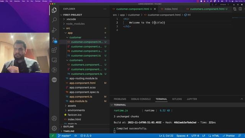Screen dimensions: 245x138
Task: Collapse the FIRST-PROJECT root folder
Action: click(x=85, y=15)
